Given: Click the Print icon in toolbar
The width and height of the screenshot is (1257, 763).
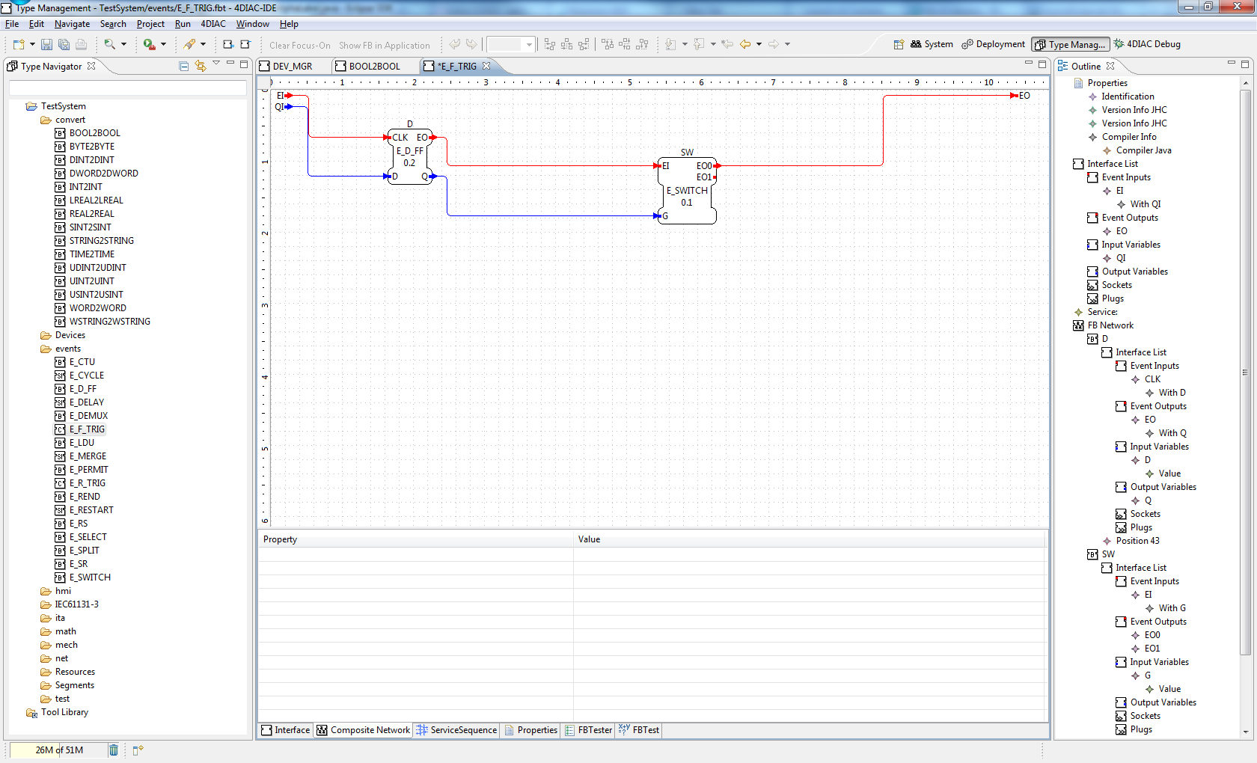Looking at the screenshot, I should click(x=82, y=45).
